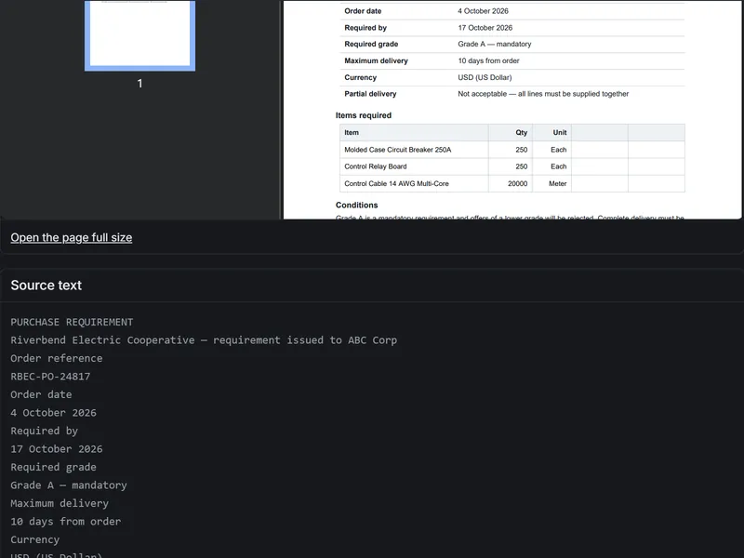Click the Qty column header
The image size is (744, 558).
(x=522, y=132)
